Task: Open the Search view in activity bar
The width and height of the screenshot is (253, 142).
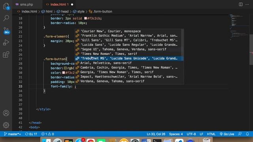Action: click(x=6, y=18)
